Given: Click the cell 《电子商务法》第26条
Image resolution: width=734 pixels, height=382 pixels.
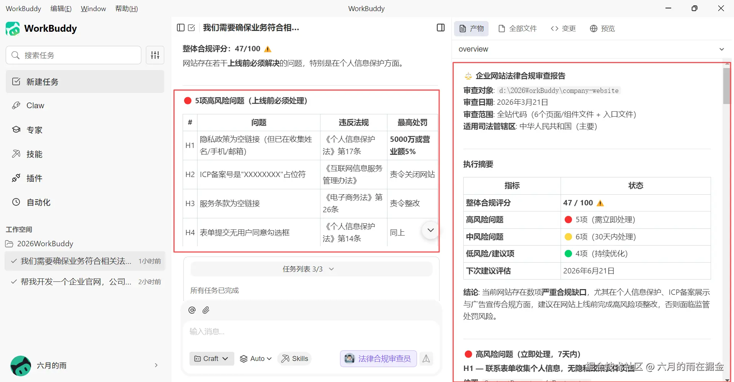Looking at the screenshot, I should pos(354,204).
